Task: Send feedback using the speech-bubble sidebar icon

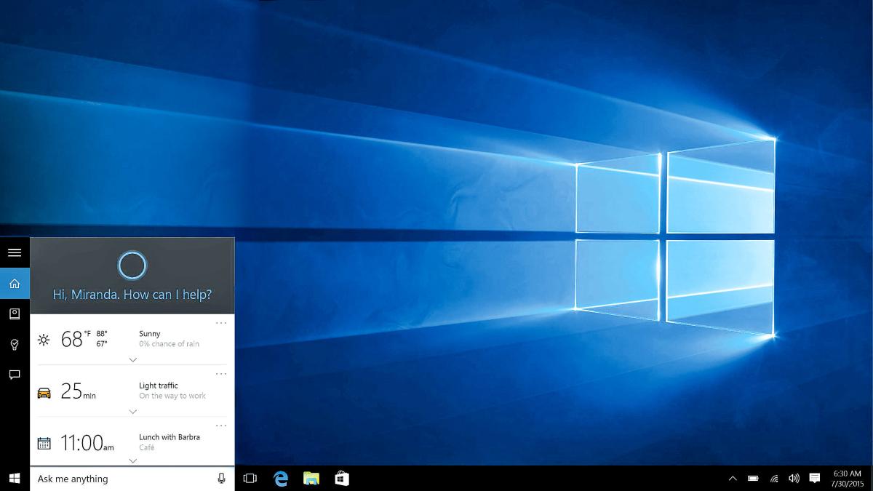Action: [15, 375]
